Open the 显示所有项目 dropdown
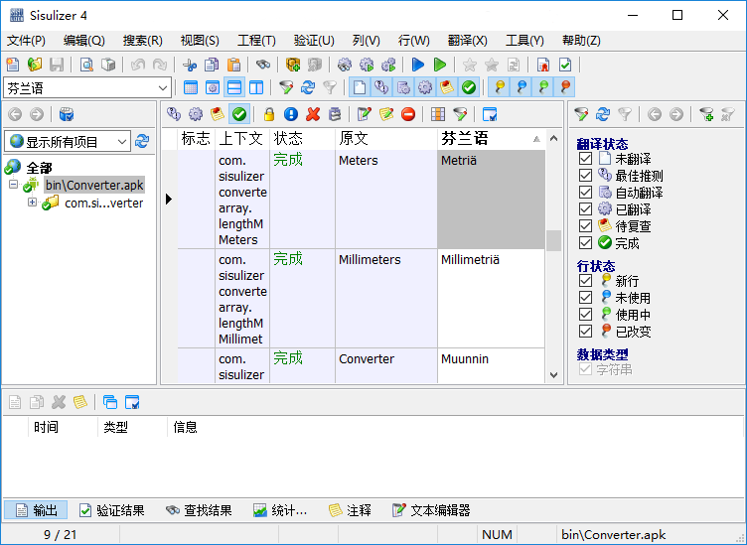 point(122,142)
